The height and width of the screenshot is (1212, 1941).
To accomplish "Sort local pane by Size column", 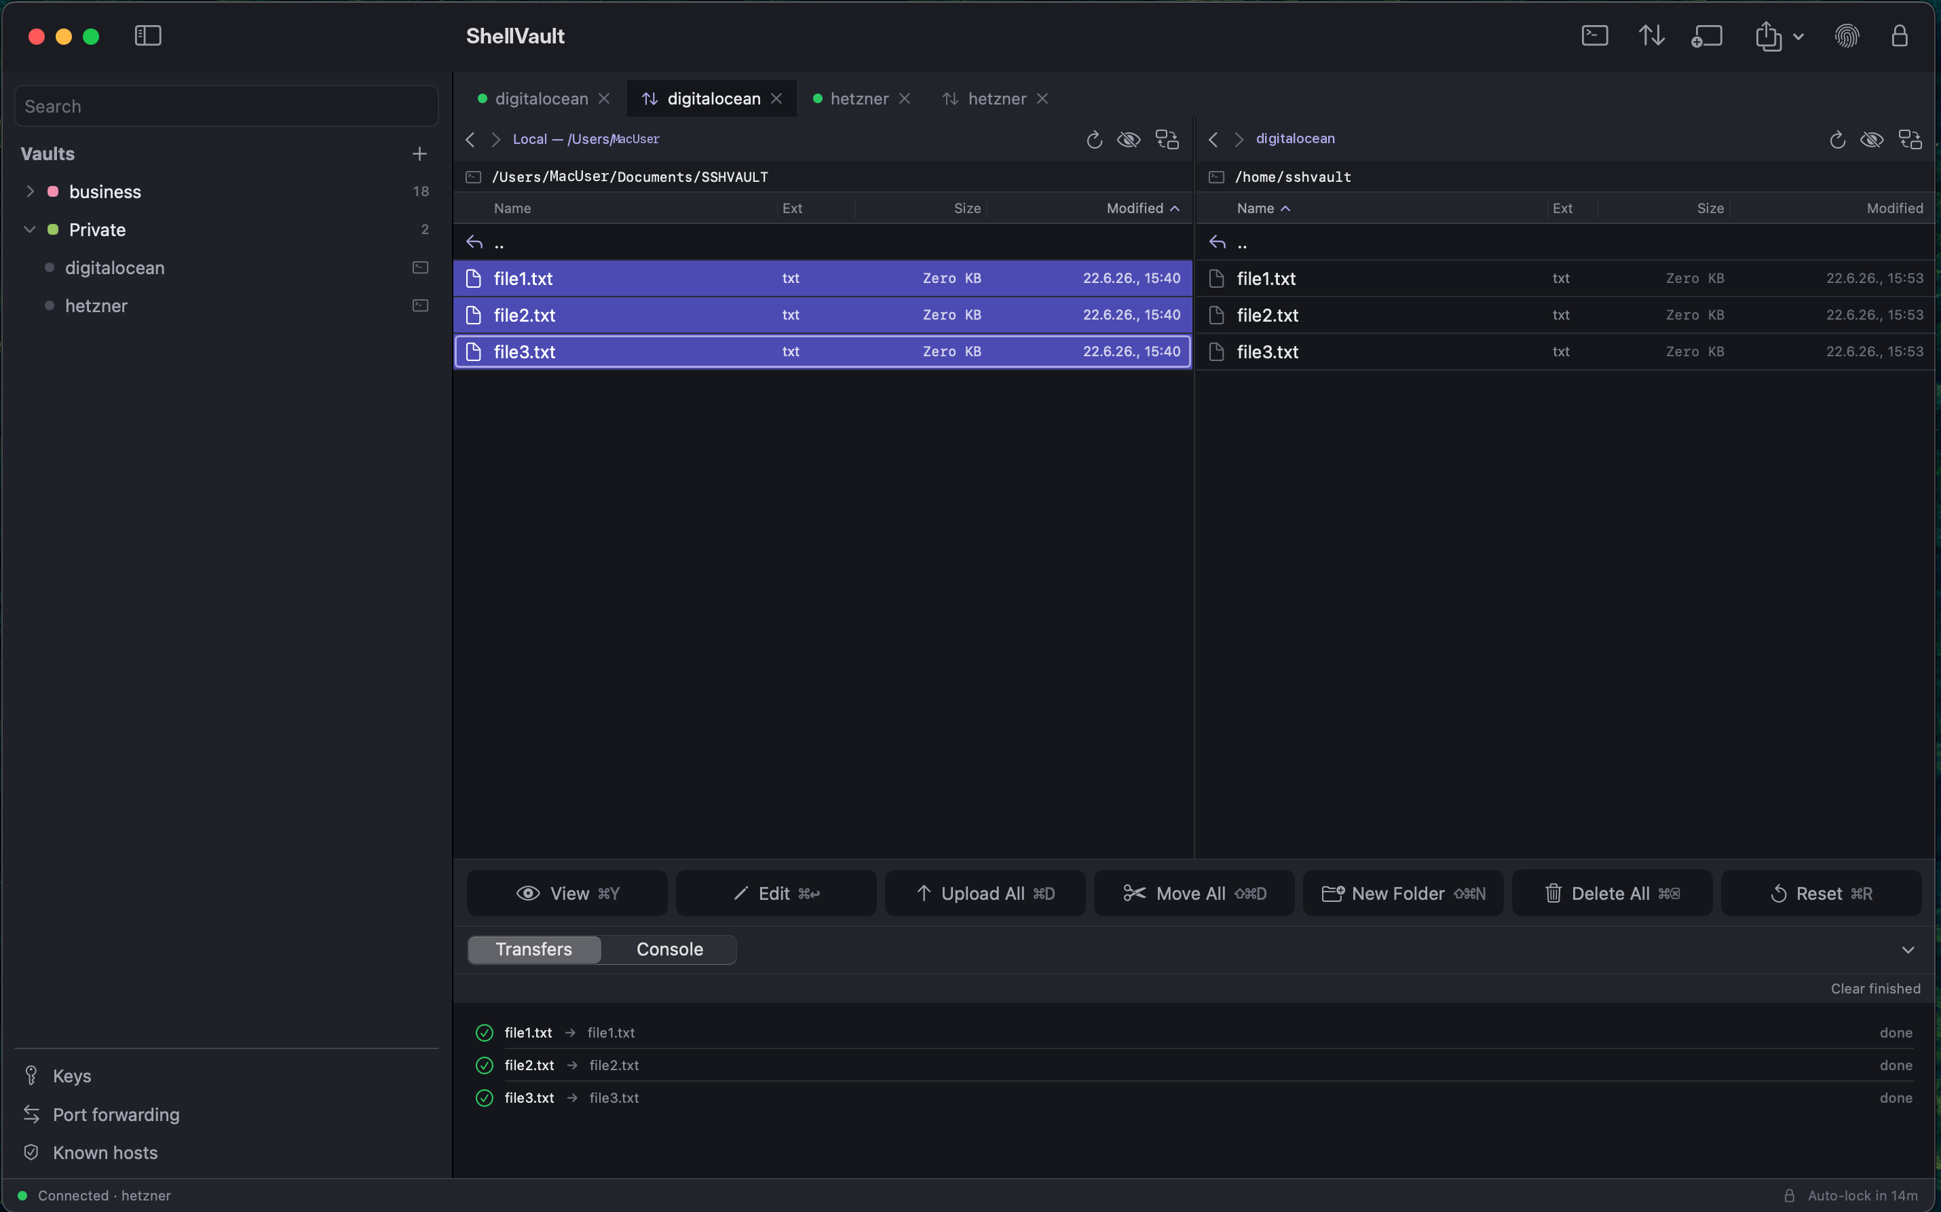I will click(x=967, y=208).
